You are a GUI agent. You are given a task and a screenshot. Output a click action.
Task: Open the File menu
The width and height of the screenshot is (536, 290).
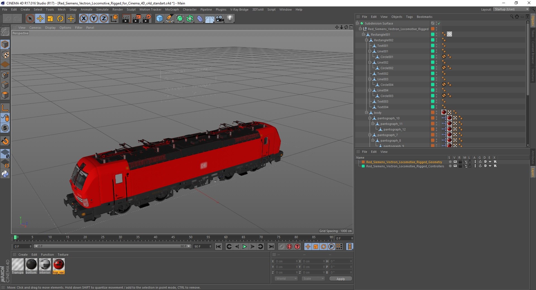coord(5,9)
